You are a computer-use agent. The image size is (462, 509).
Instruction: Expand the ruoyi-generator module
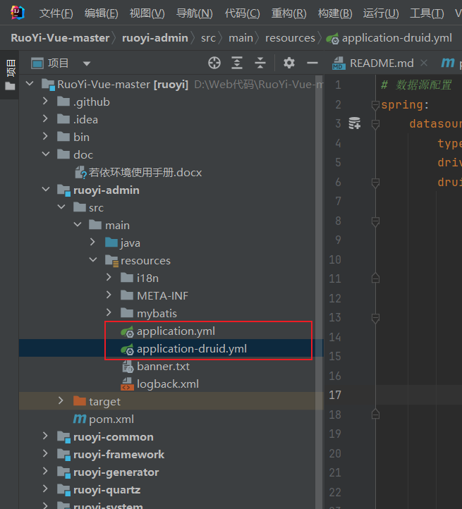[45, 471]
